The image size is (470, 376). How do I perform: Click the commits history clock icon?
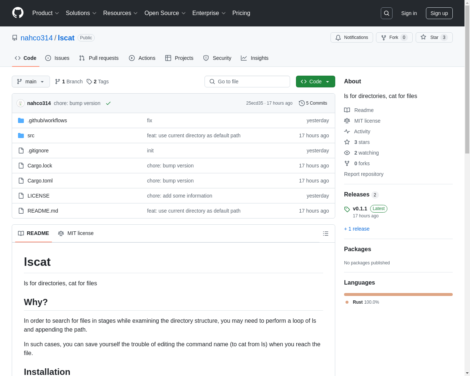point(301,103)
